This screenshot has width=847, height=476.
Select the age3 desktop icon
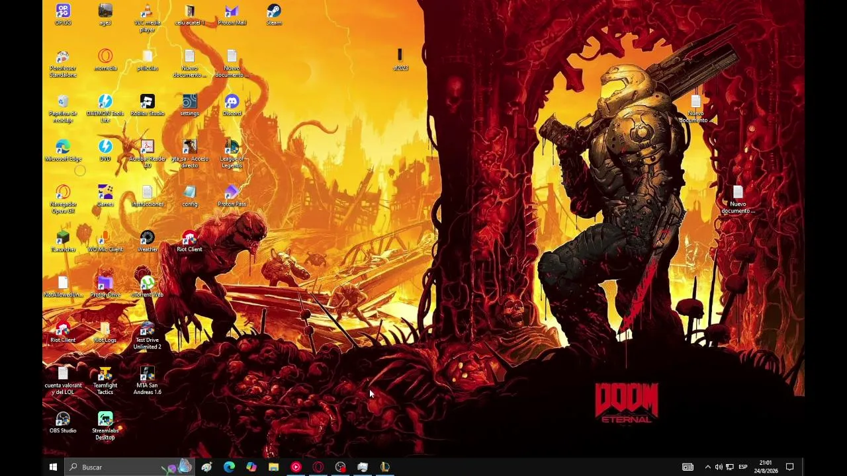tap(105, 15)
